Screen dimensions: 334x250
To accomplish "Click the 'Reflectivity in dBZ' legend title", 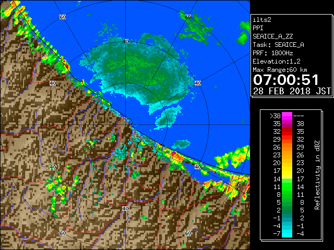I will tap(317, 175).
